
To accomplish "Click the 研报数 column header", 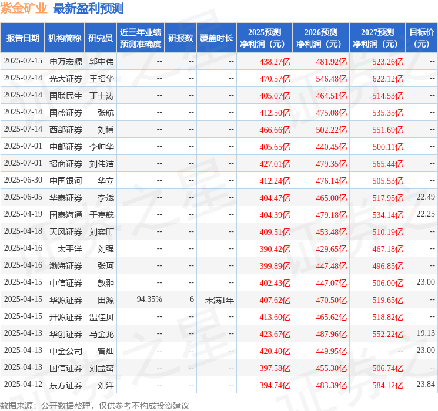I will [180, 38].
